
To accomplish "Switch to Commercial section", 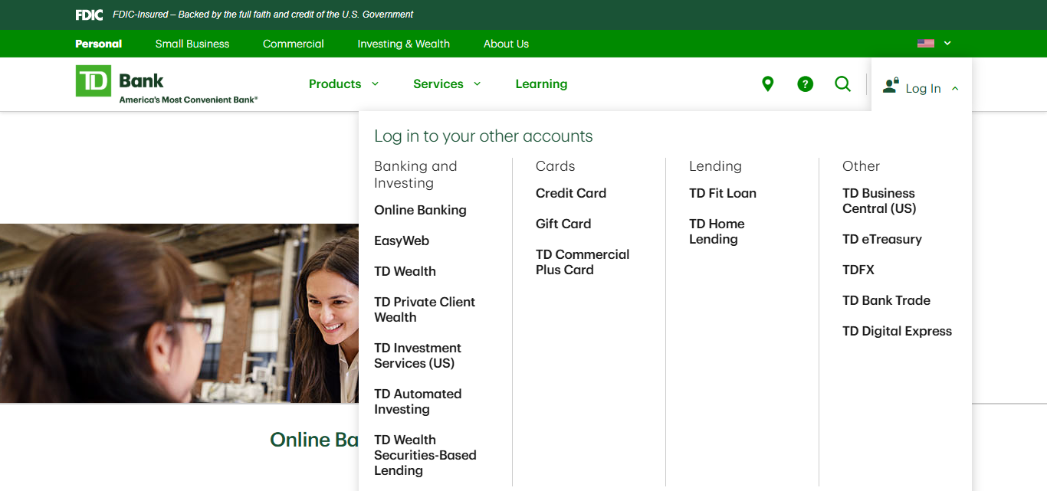I will pyautogui.click(x=294, y=44).
